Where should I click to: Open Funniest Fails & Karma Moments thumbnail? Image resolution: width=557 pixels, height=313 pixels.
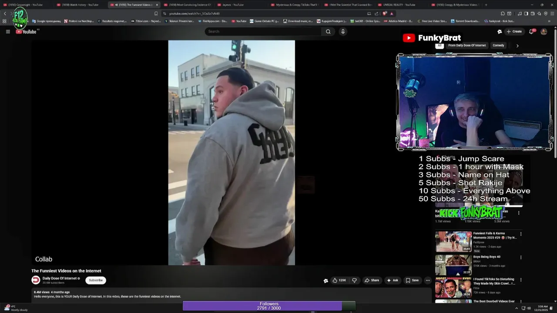tap(453, 241)
